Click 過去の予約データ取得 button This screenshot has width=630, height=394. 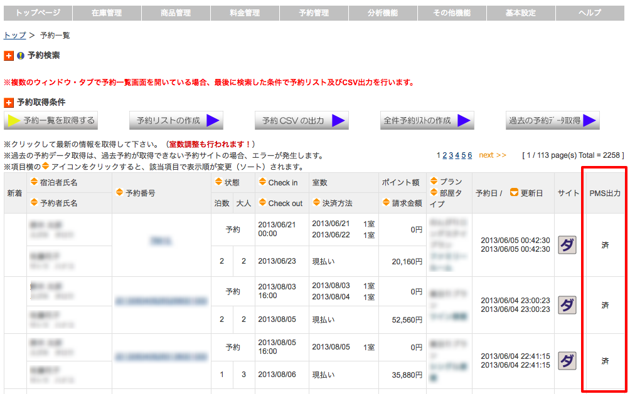coord(552,120)
